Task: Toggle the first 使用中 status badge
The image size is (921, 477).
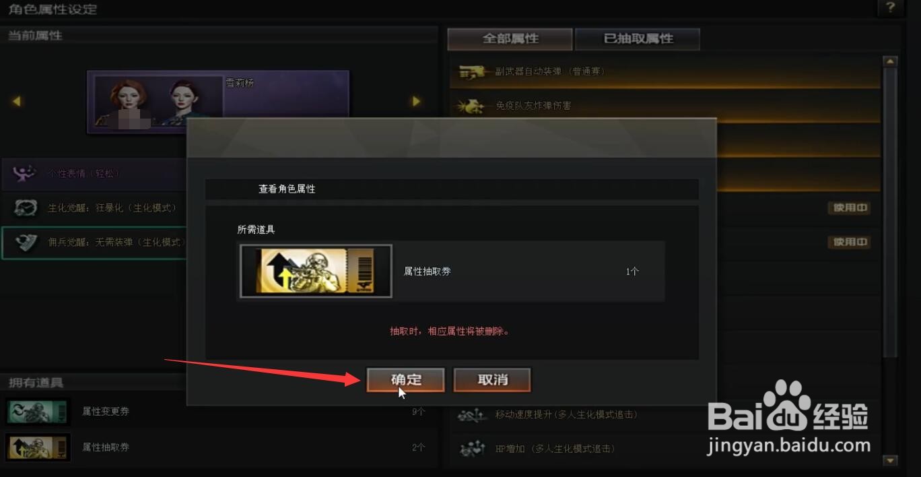Action: (x=850, y=208)
